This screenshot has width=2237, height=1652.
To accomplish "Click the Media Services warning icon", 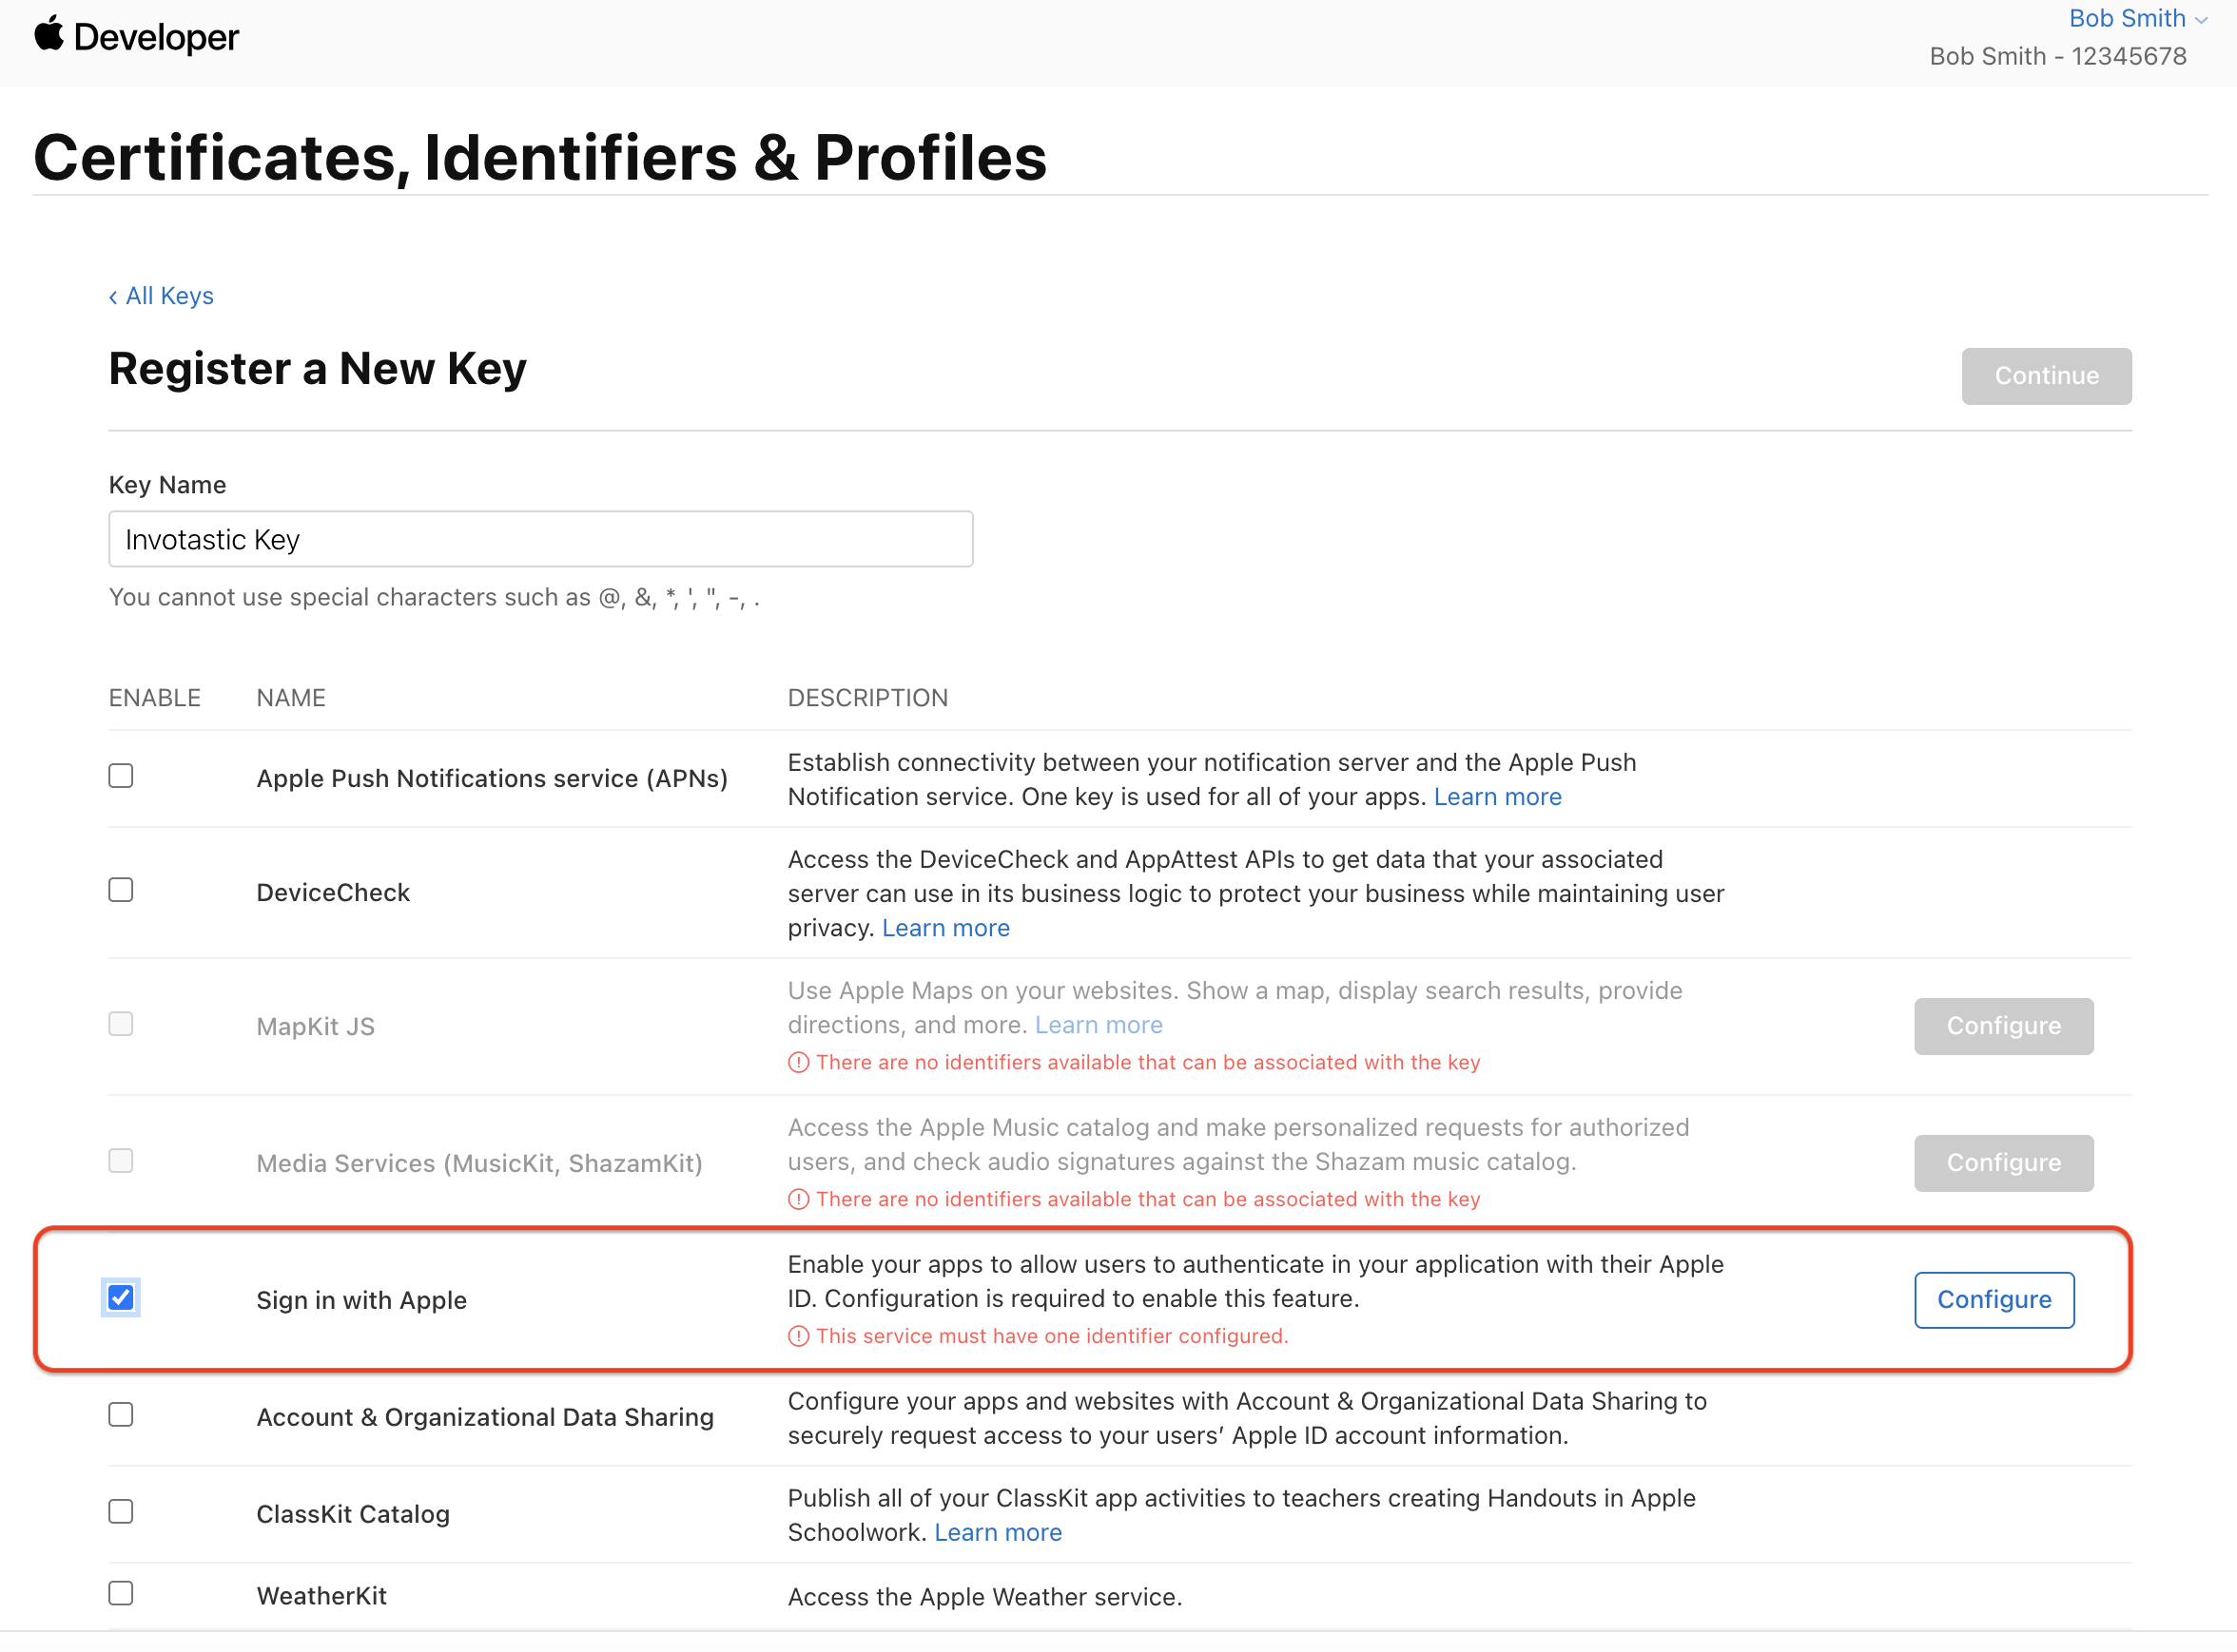I will [798, 1200].
